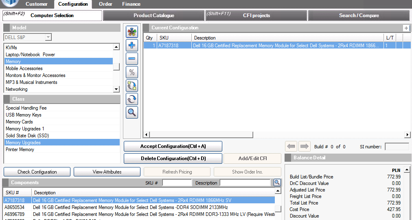Select Printer Memory class

tap(62, 149)
